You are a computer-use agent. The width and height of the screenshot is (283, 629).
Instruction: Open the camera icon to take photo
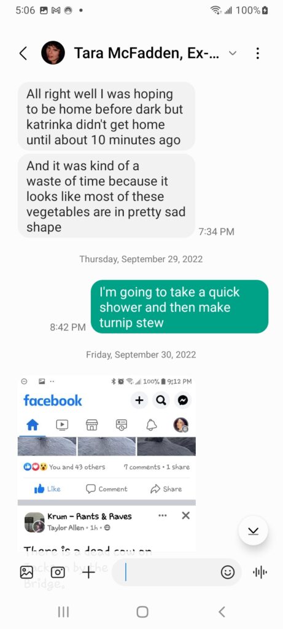click(58, 572)
